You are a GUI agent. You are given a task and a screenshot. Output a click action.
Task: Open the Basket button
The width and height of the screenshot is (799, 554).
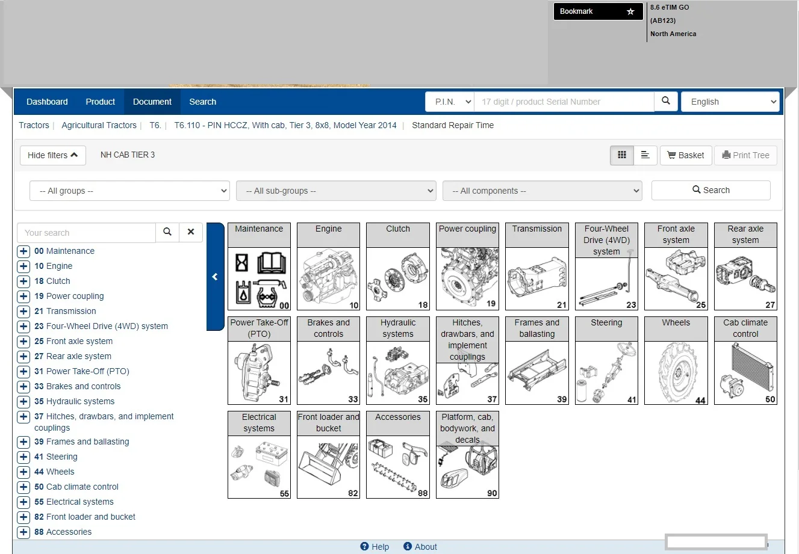tap(686, 155)
